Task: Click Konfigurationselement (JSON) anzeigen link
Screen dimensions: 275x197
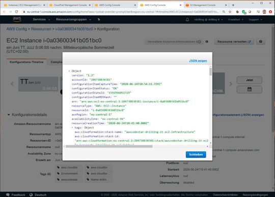Action: (x=238, y=115)
